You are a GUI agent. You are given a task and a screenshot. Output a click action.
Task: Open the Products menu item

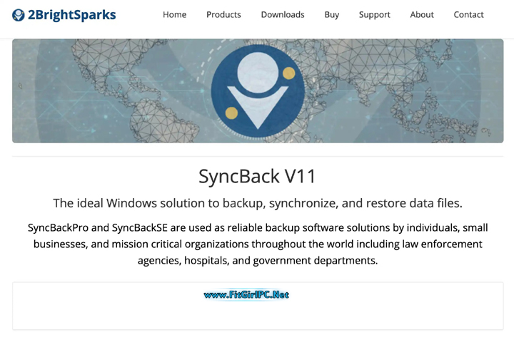click(x=223, y=15)
